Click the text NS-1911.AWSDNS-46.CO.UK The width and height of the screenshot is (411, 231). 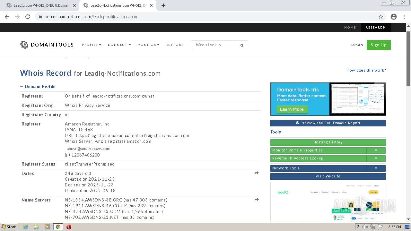click(96, 206)
